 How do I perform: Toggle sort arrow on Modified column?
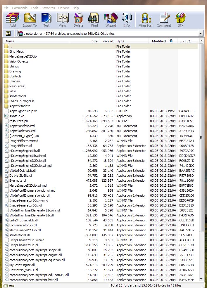pyautogui.click(x=171, y=41)
